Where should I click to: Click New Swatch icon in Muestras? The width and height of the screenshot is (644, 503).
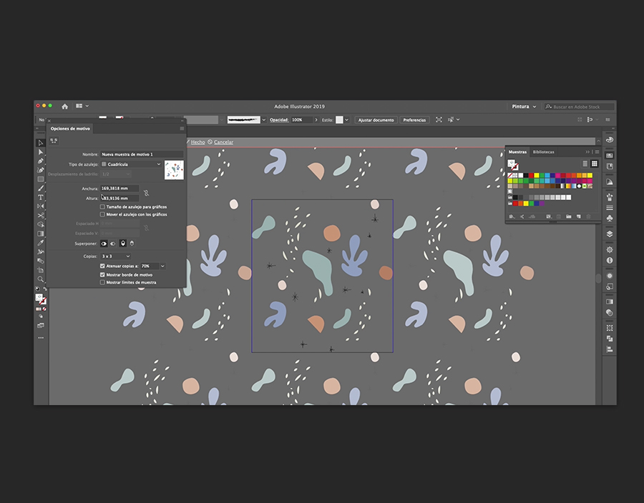(x=579, y=216)
